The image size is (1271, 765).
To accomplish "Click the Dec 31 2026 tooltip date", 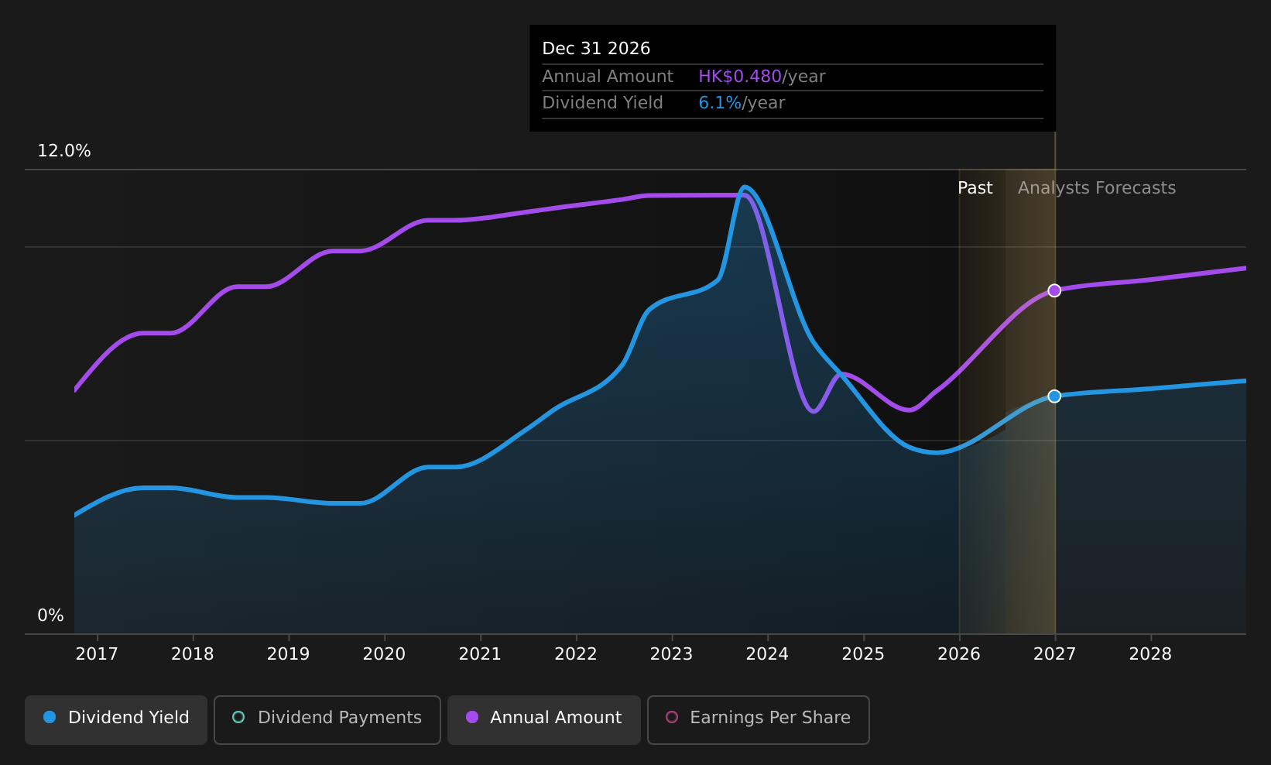I will tap(596, 49).
